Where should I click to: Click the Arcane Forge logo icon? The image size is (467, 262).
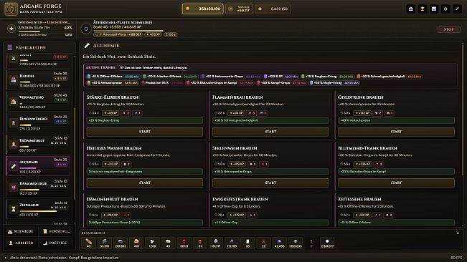(11, 9)
